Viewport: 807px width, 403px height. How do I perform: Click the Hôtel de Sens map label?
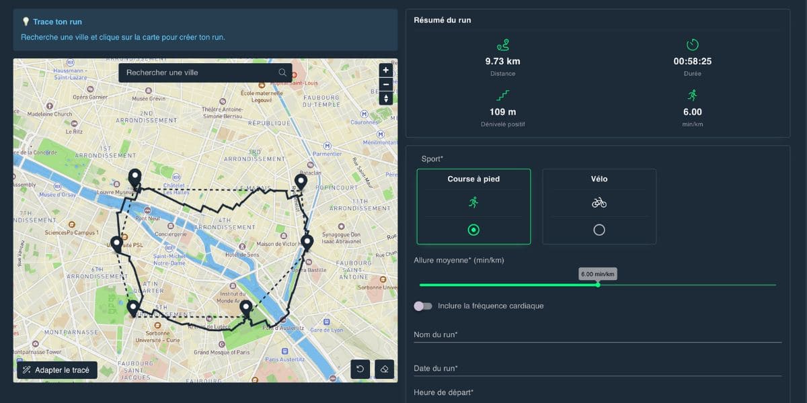tap(242, 255)
